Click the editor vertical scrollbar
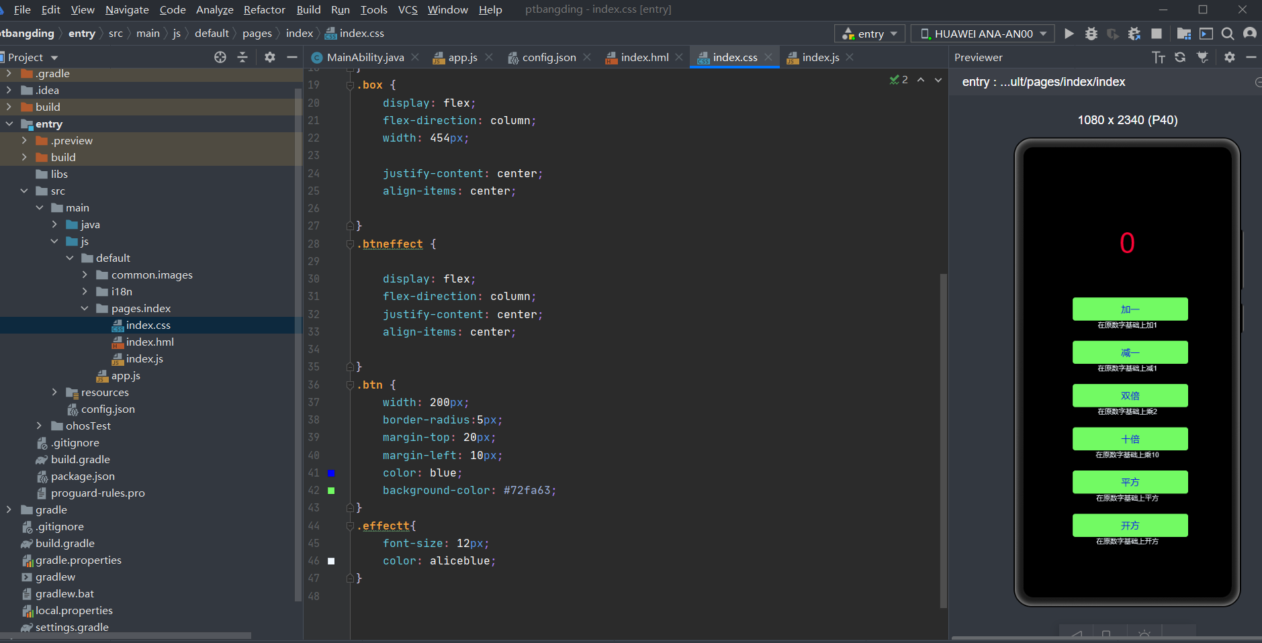The height and width of the screenshot is (643, 1262). click(x=944, y=440)
